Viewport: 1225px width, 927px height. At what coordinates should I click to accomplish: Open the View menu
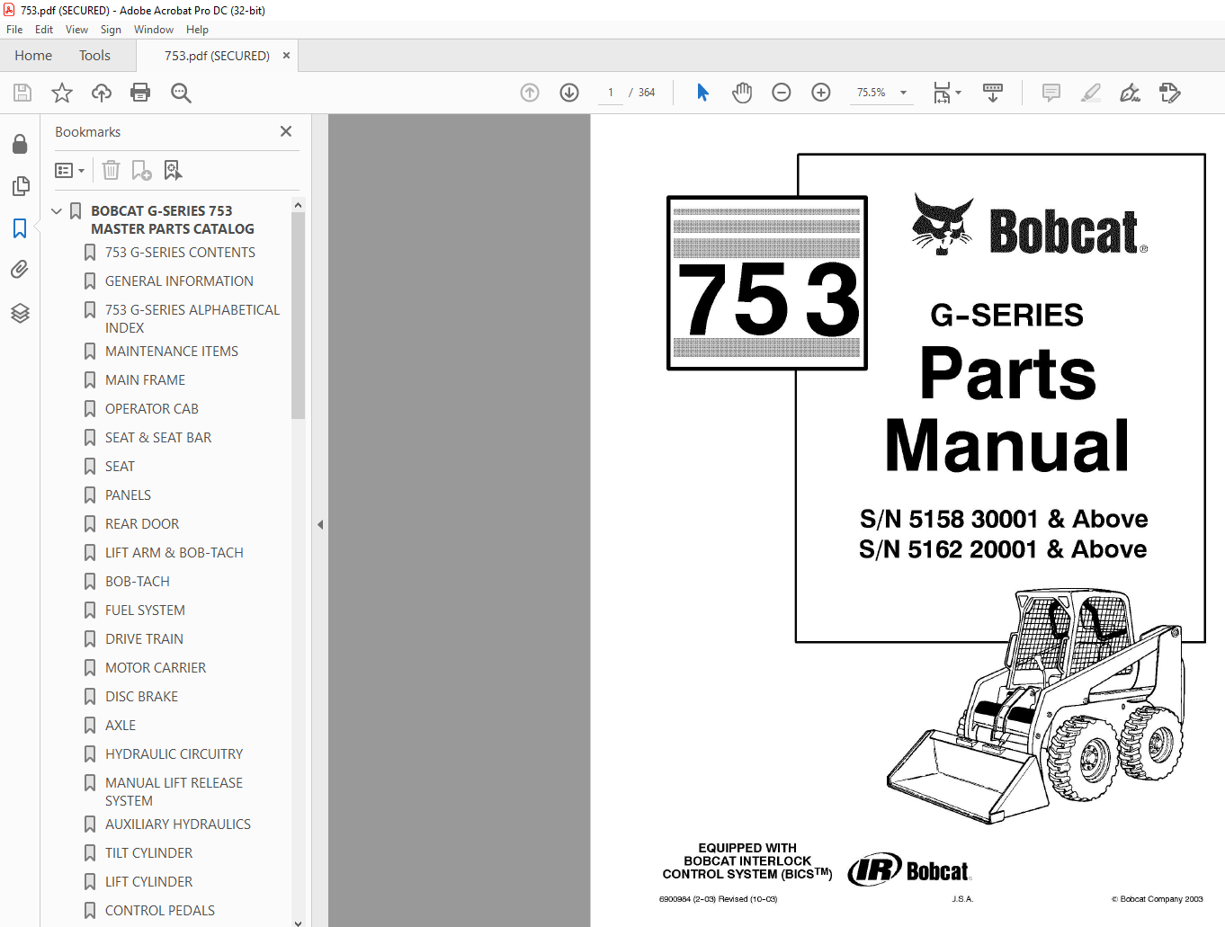coord(76,30)
